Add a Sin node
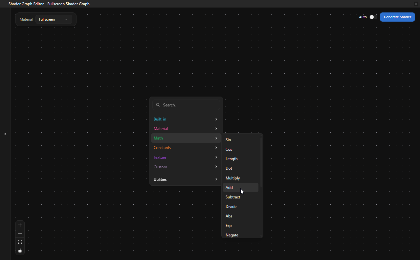The height and width of the screenshot is (260, 420). tap(241, 140)
